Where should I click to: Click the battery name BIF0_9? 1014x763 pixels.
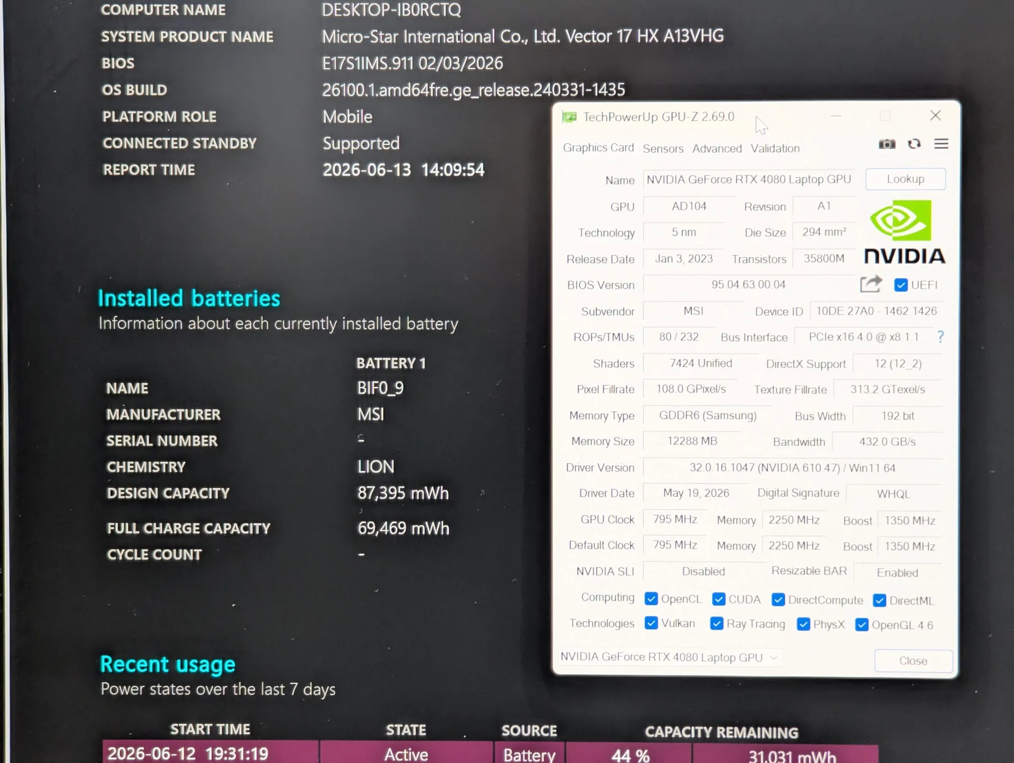pos(380,388)
